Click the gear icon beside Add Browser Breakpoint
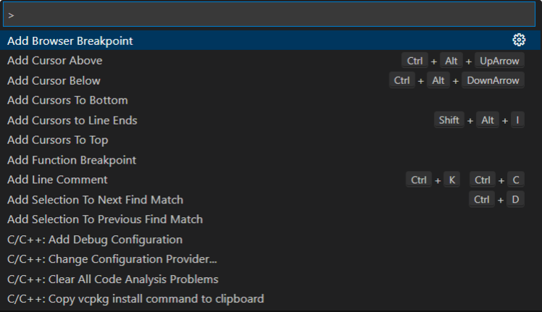 click(x=518, y=41)
